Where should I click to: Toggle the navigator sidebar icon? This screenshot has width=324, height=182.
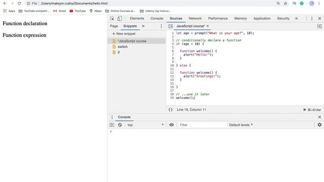point(171,26)
